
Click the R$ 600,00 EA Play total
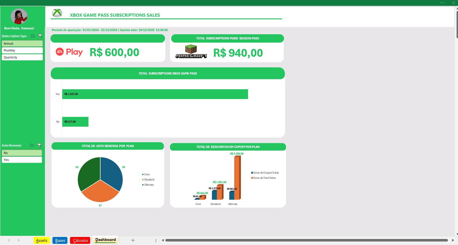point(114,52)
